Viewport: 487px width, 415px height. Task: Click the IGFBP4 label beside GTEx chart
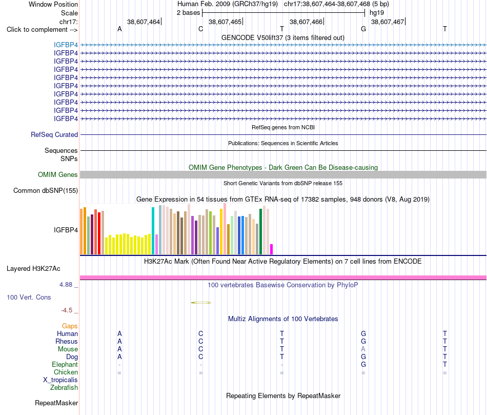pos(66,230)
